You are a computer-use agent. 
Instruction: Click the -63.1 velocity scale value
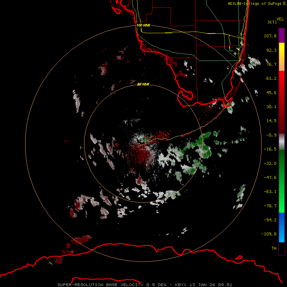click(x=270, y=192)
